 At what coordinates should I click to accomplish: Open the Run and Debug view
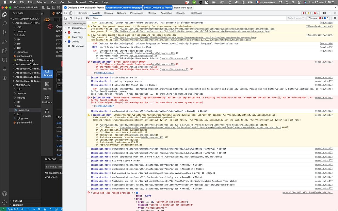click(5, 42)
